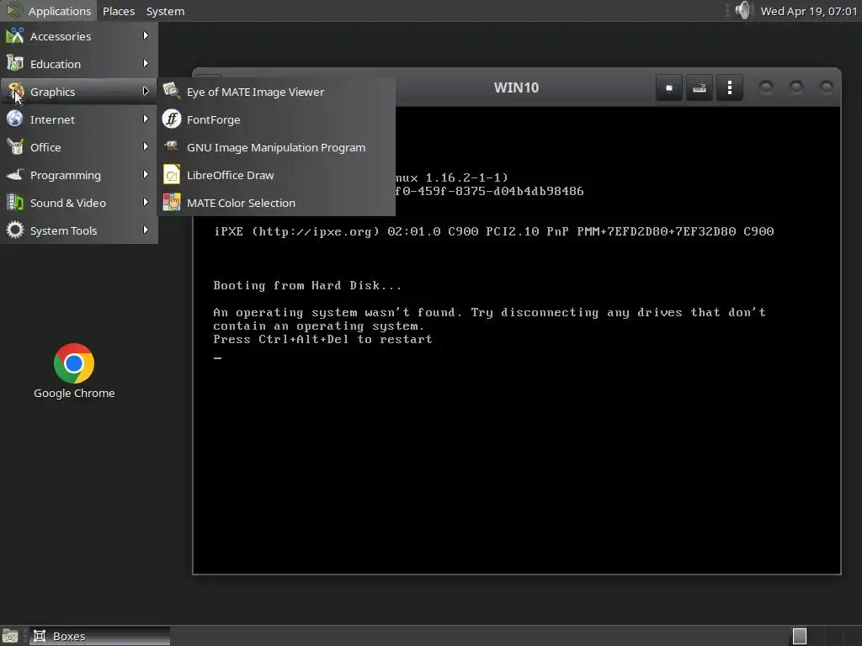This screenshot has height=646, width=862.
Task: Click the LibreOffice Draw icon
Action: click(172, 175)
